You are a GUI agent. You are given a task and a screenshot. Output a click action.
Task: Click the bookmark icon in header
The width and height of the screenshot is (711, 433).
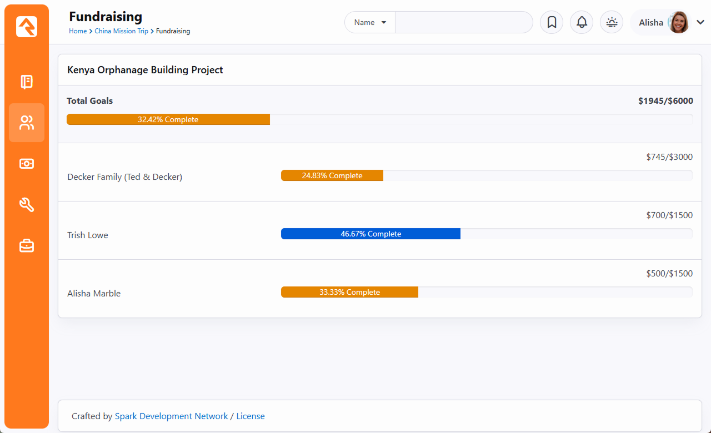pos(552,22)
